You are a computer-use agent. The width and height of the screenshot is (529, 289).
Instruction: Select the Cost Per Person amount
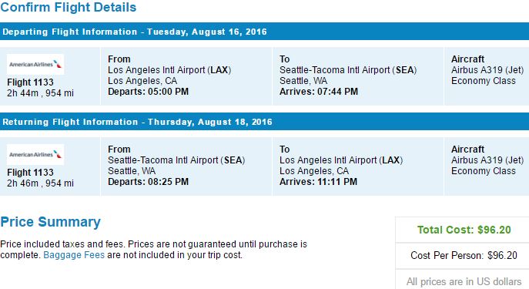click(502, 255)
